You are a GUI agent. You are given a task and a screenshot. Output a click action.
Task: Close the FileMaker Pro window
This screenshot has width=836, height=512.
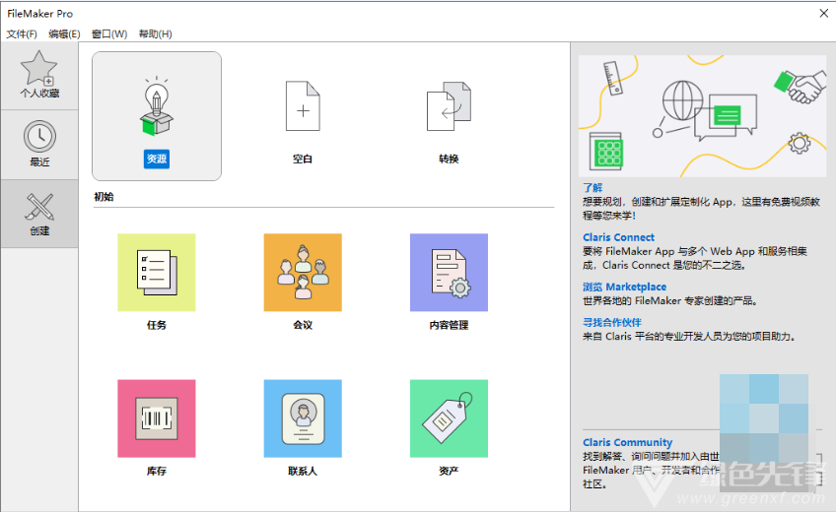(x=824, y=14)
